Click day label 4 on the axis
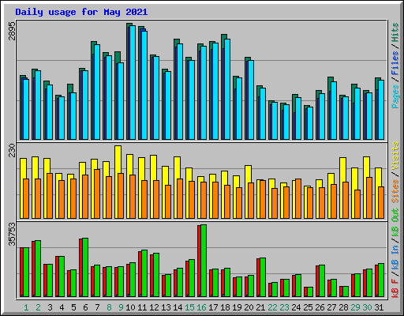This screenshot has height=316, width=404. click(x=62, y=307)
